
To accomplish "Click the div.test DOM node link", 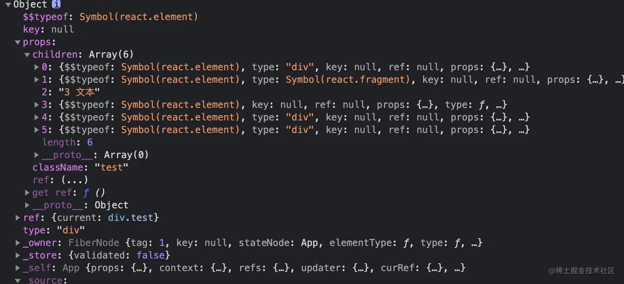I will [131, 217].
